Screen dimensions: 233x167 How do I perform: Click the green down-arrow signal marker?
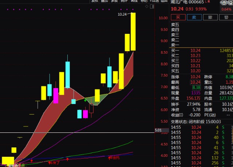85,100
